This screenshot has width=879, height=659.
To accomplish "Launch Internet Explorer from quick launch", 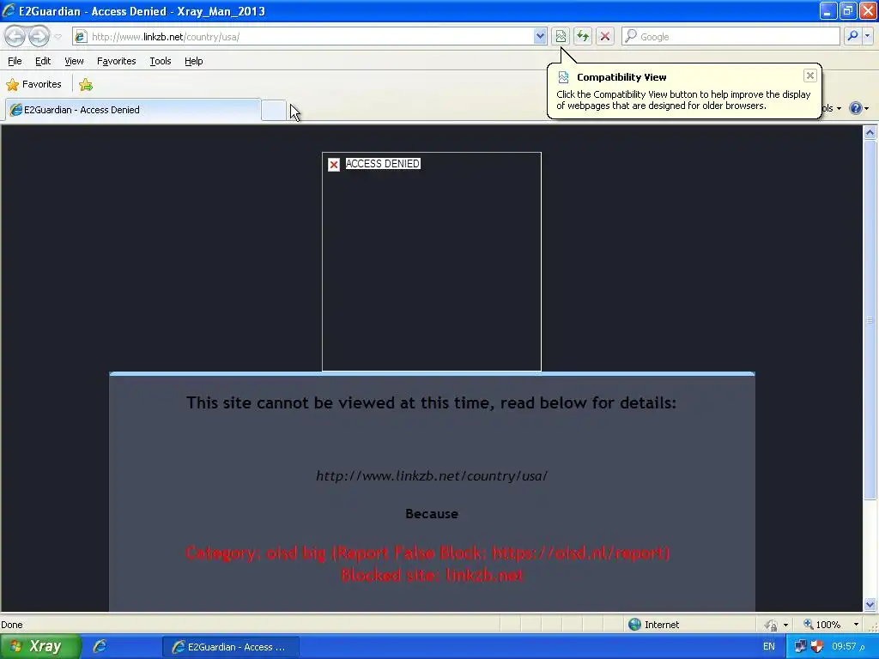I will click(x=100, y=646).
